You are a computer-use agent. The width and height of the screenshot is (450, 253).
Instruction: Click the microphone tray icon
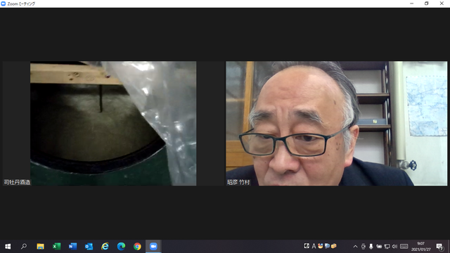tap(371, 247)
